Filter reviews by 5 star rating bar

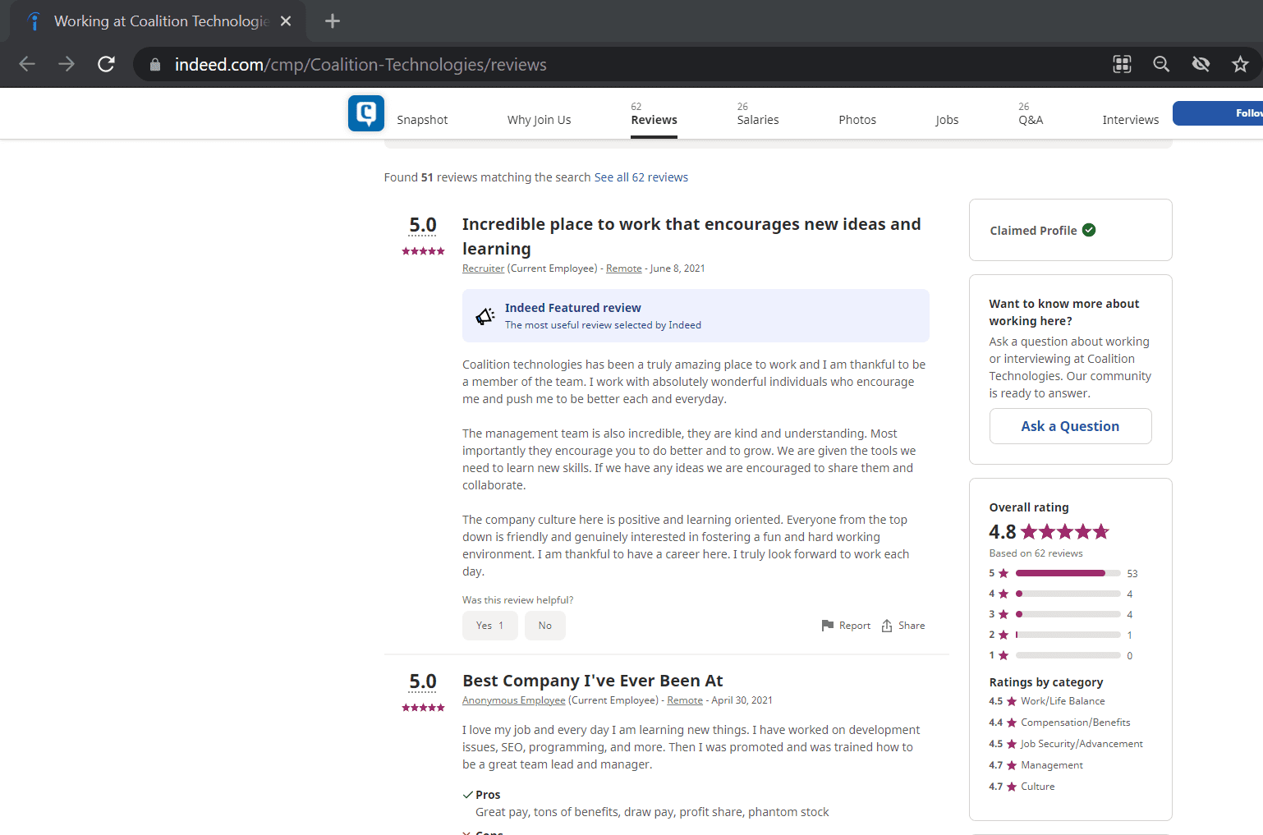(x=1068, y=573)
